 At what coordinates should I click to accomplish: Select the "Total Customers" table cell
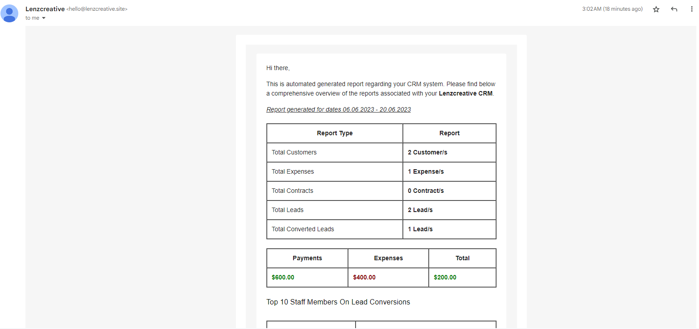[x=294, y=152]
